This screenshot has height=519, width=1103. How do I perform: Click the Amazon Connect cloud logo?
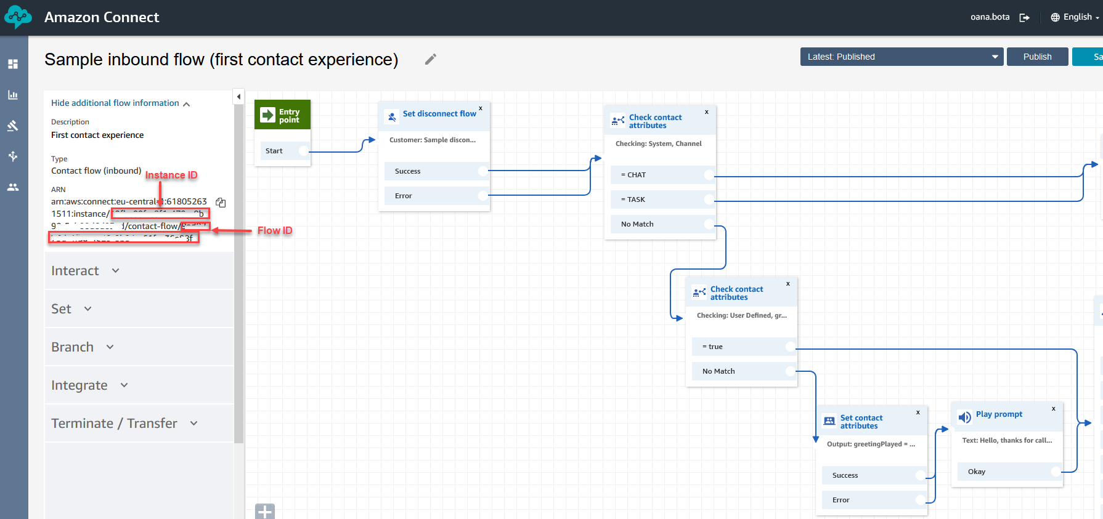18,17
